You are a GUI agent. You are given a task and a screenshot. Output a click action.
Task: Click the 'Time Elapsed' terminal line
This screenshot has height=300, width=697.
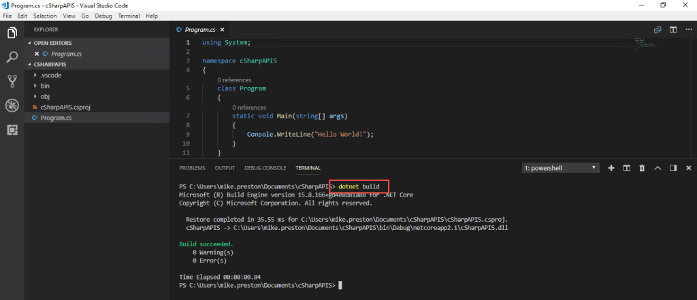220,277
